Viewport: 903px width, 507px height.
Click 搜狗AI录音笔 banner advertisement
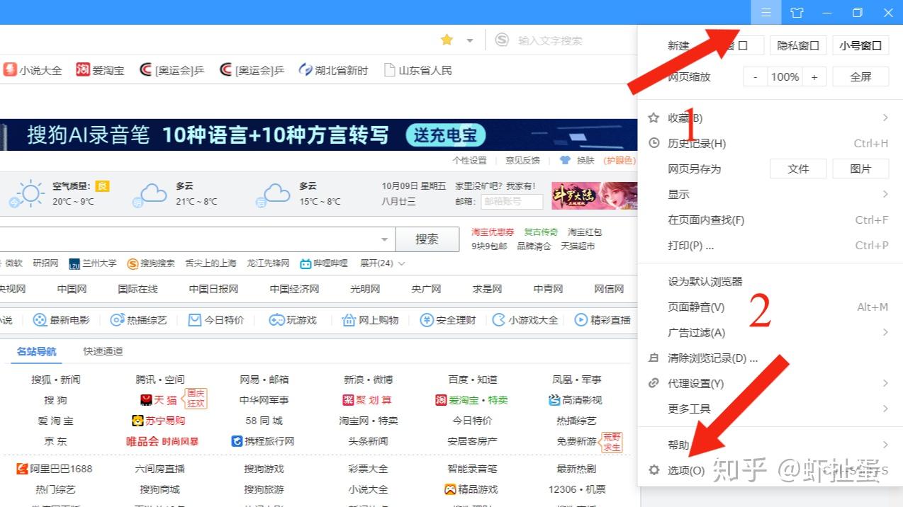pyautogui.click(x=319, y=135)
